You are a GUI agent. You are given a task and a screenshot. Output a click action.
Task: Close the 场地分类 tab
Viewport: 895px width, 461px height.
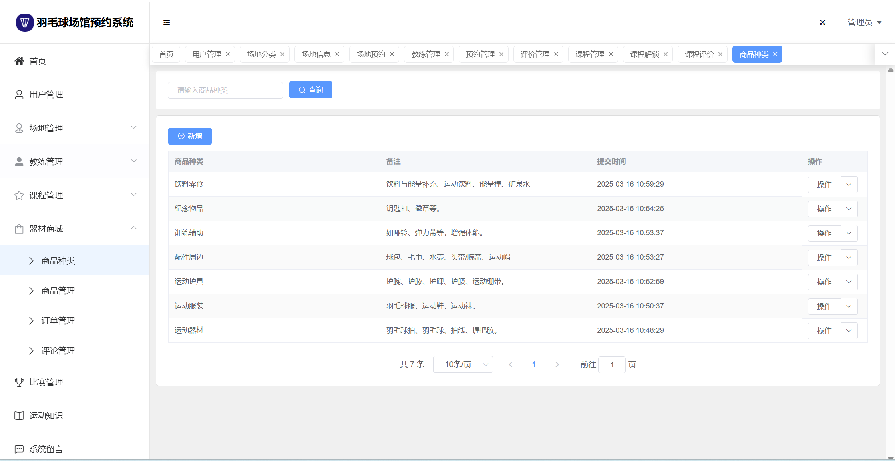pos(282,54)
